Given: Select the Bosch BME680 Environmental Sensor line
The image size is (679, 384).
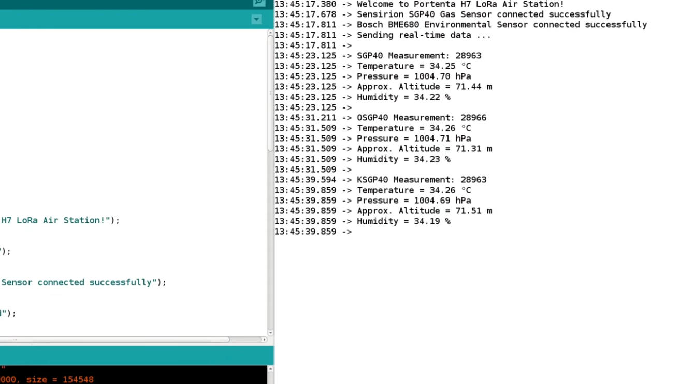Looking at the screenshot, I should tap(501, 25).
